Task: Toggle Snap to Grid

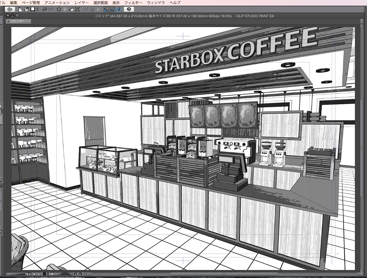Action: coord(119,9)
